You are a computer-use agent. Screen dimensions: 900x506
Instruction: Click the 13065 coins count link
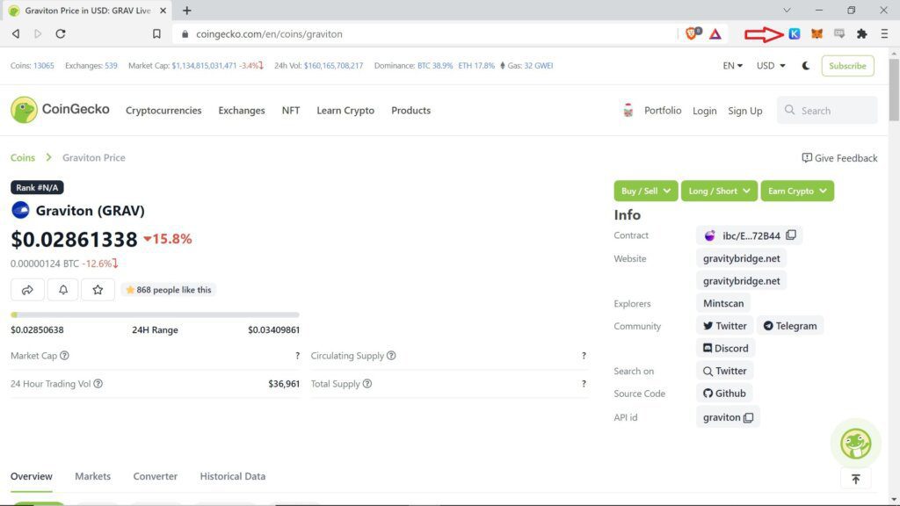tap(44, 65)
